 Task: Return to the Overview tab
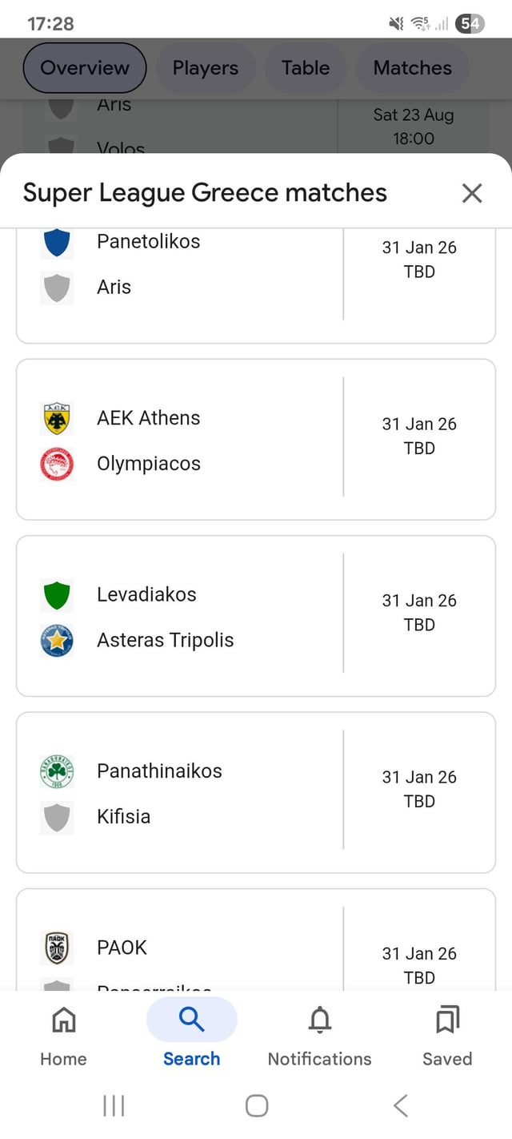[x=84, y=68]
